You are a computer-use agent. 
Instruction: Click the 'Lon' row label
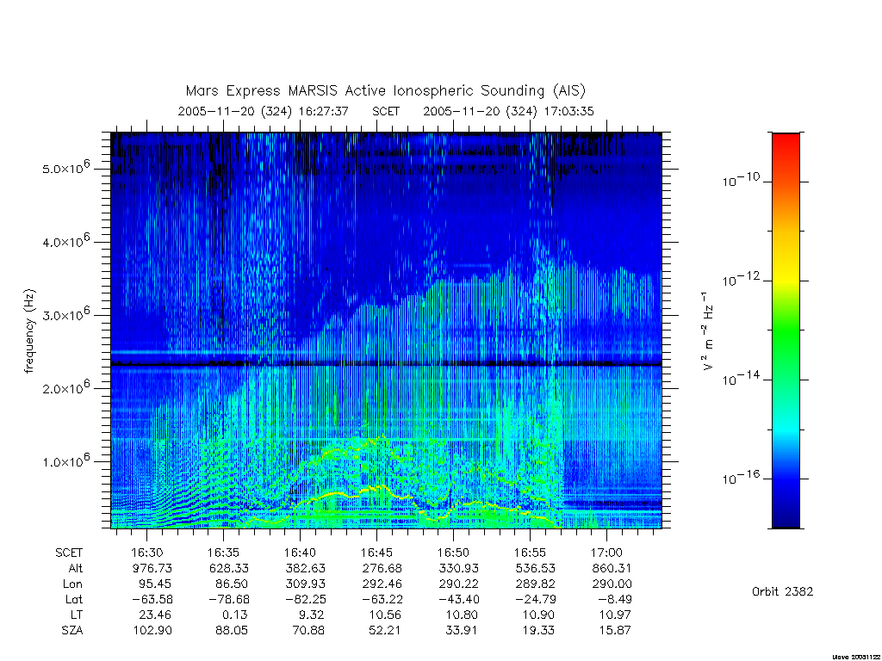[72, 584]
